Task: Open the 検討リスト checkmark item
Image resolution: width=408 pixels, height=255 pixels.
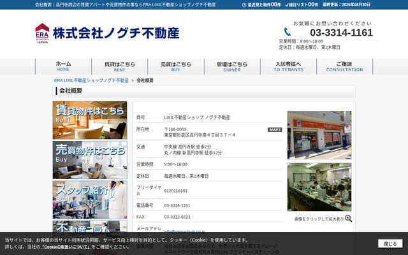Action: coord(302,4)
